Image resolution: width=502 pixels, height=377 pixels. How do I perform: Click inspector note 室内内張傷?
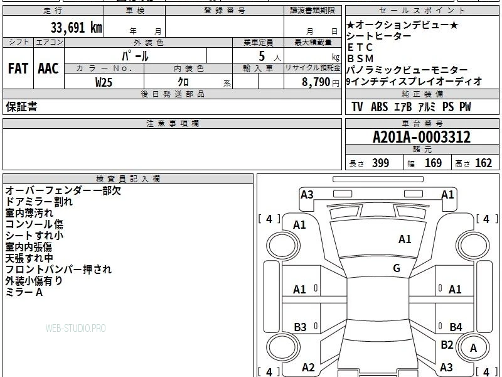(28, 247)
